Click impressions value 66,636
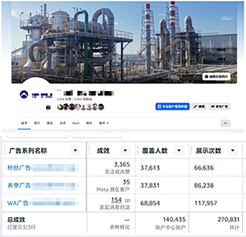 click(x=204, y=168)
